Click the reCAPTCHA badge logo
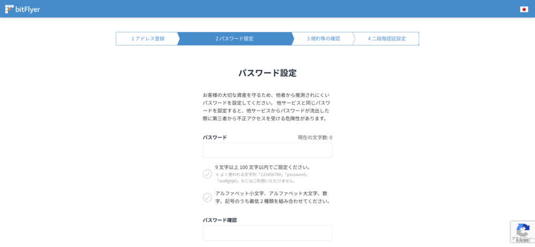The width and height of the screenshot is (535, 247). click(523, 230)
